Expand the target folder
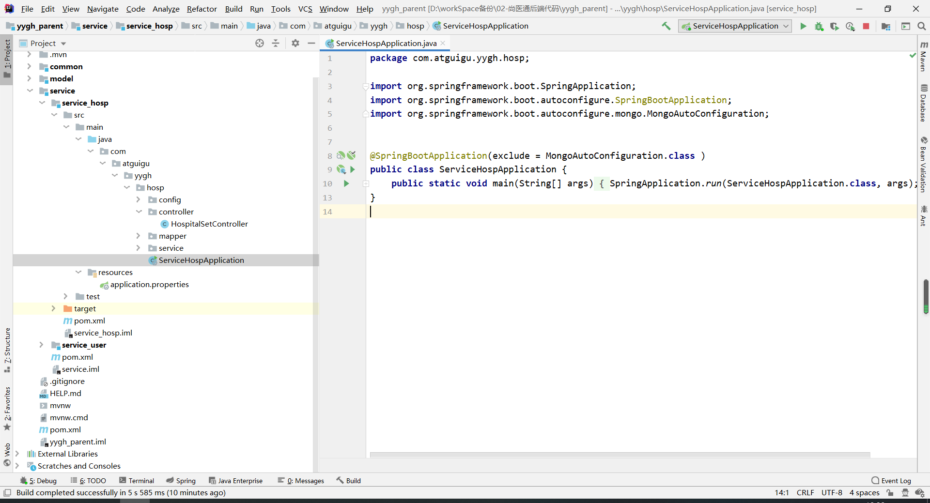The width and height of the screenshot is (930, 503). (53, 308)
